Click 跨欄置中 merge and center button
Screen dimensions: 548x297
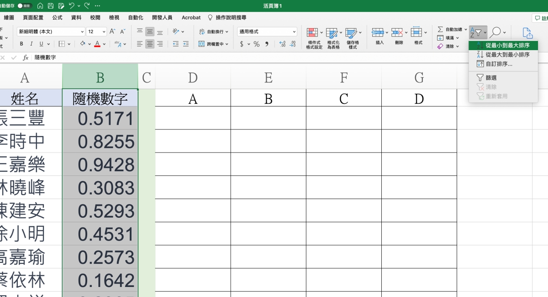(x=214, y=44)
